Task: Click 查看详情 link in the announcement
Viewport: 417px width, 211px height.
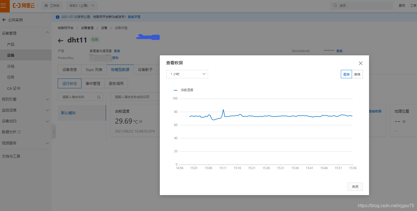Action: 134,17
